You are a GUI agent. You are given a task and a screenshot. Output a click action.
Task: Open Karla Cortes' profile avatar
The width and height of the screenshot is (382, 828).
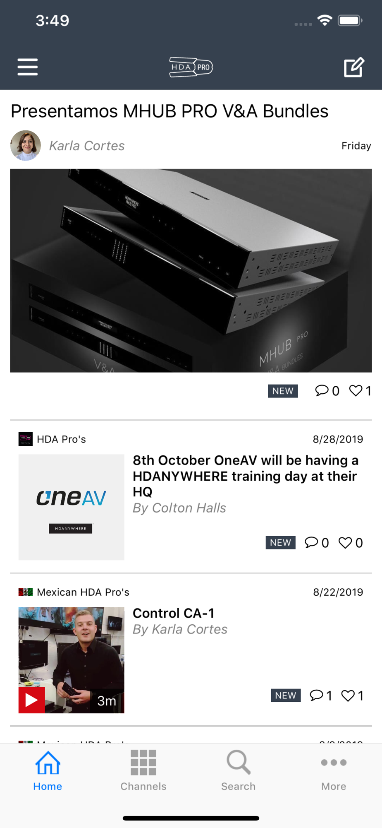coord(26,146)
